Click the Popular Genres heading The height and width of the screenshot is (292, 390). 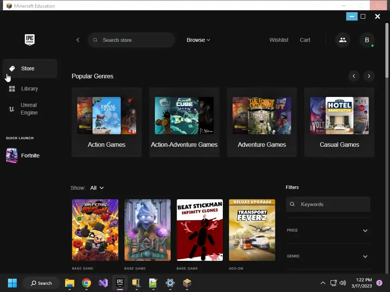click(x=93, y=76)
